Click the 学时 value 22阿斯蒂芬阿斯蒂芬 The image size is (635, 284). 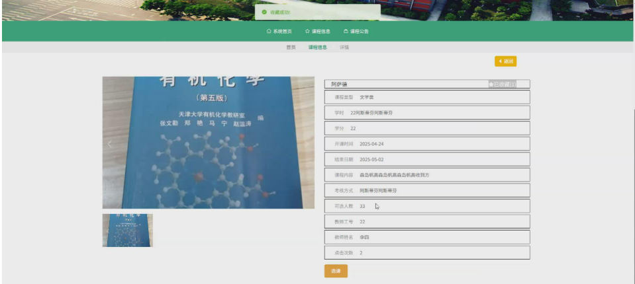[371, 113]
